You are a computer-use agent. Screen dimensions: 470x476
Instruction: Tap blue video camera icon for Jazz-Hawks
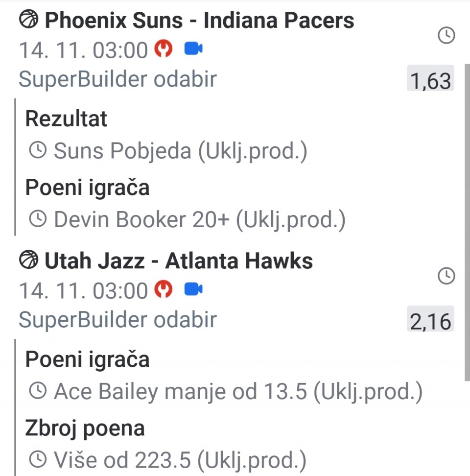[x=193, y=289]
